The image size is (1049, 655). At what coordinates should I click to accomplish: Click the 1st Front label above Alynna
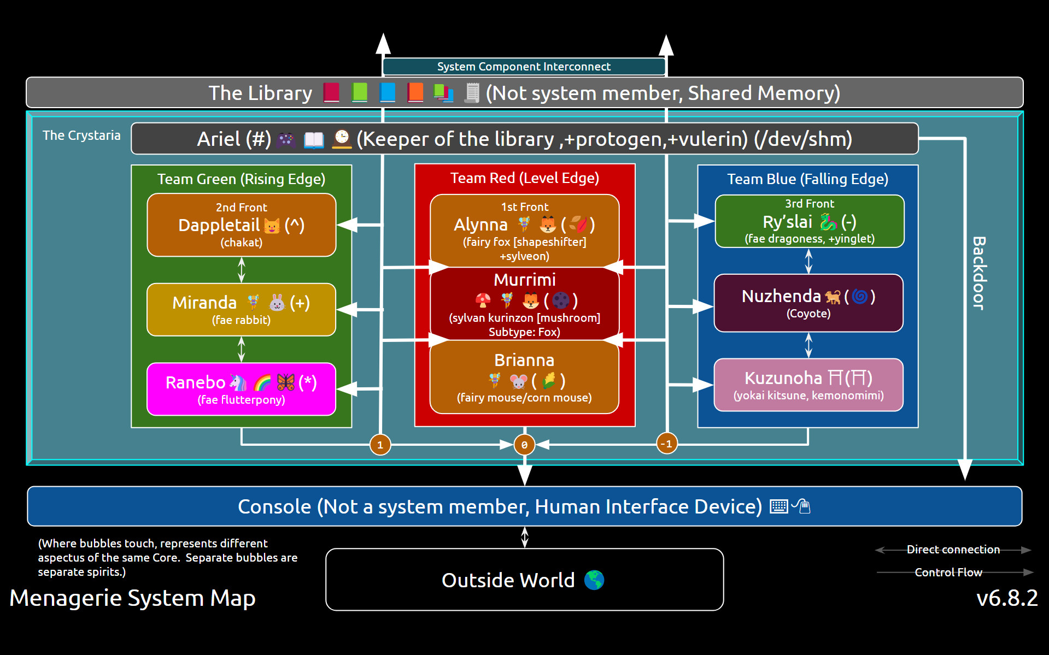pyautogui.click(x=525, y=207)
